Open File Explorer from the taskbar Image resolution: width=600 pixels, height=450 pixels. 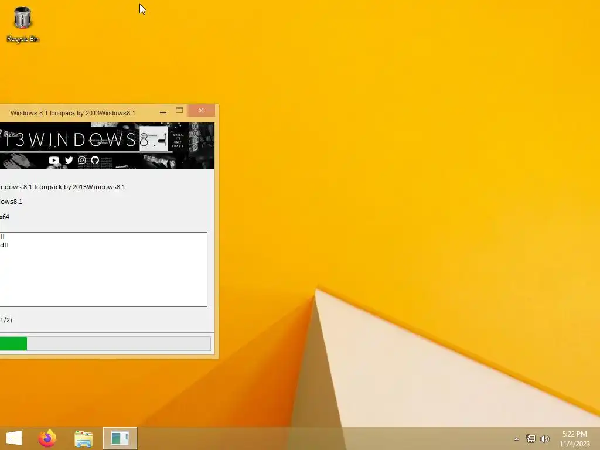83,438
